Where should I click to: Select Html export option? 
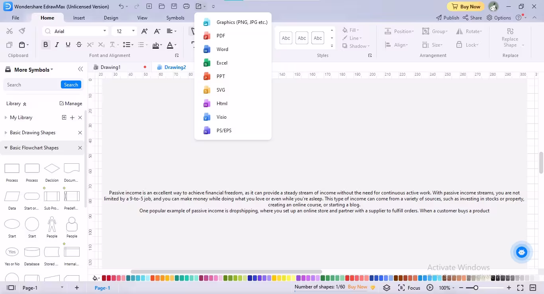pyautogui.click(x=233, y=104)
